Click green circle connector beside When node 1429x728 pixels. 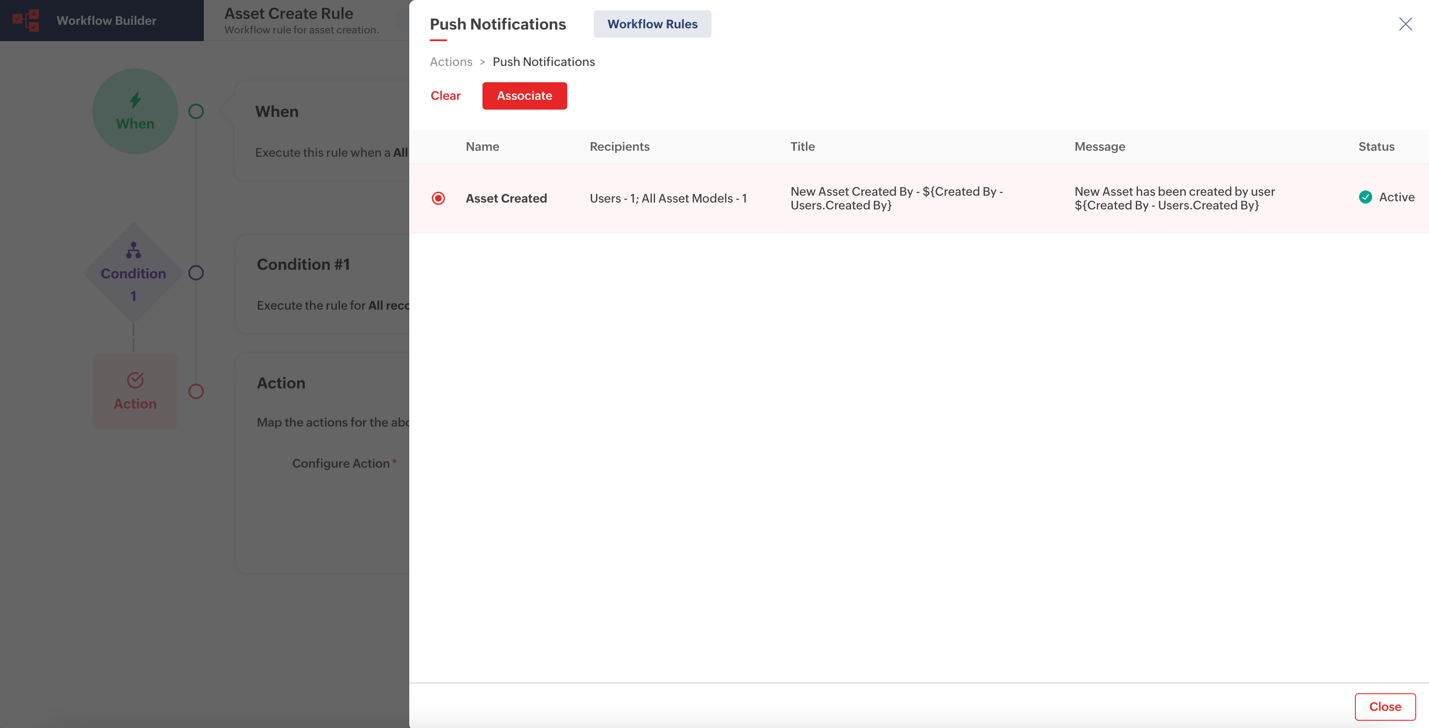(x=196, y=111)
